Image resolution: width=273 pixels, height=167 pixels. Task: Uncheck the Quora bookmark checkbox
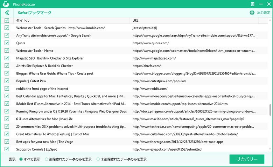pos(7,43)
